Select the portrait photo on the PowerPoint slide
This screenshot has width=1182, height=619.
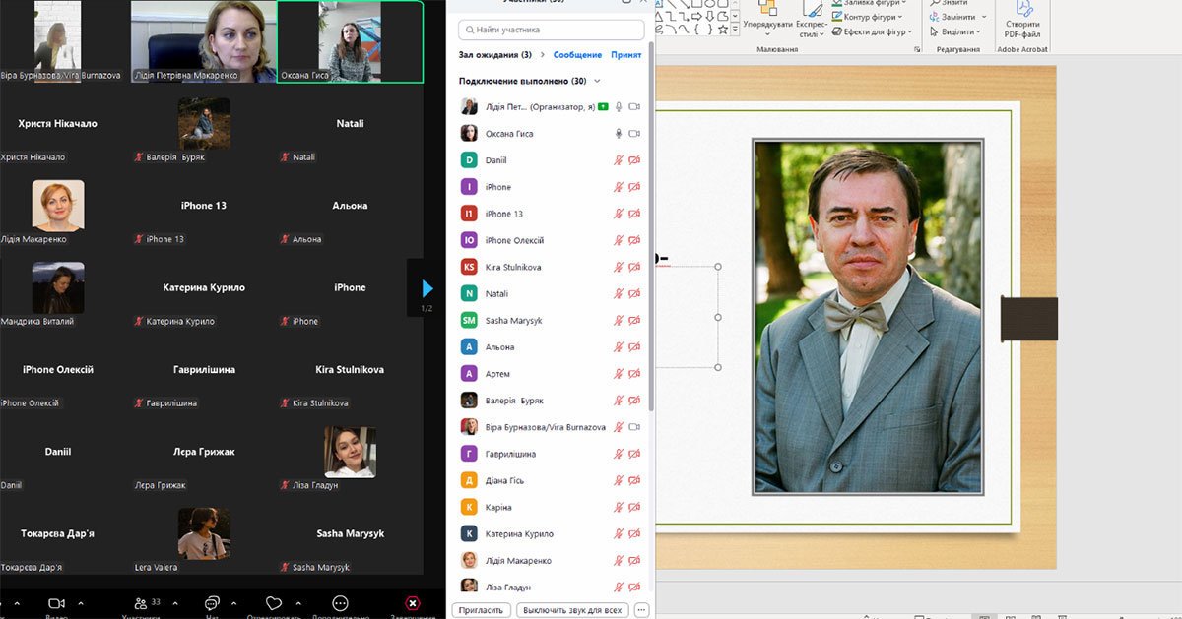click(868, 316)
